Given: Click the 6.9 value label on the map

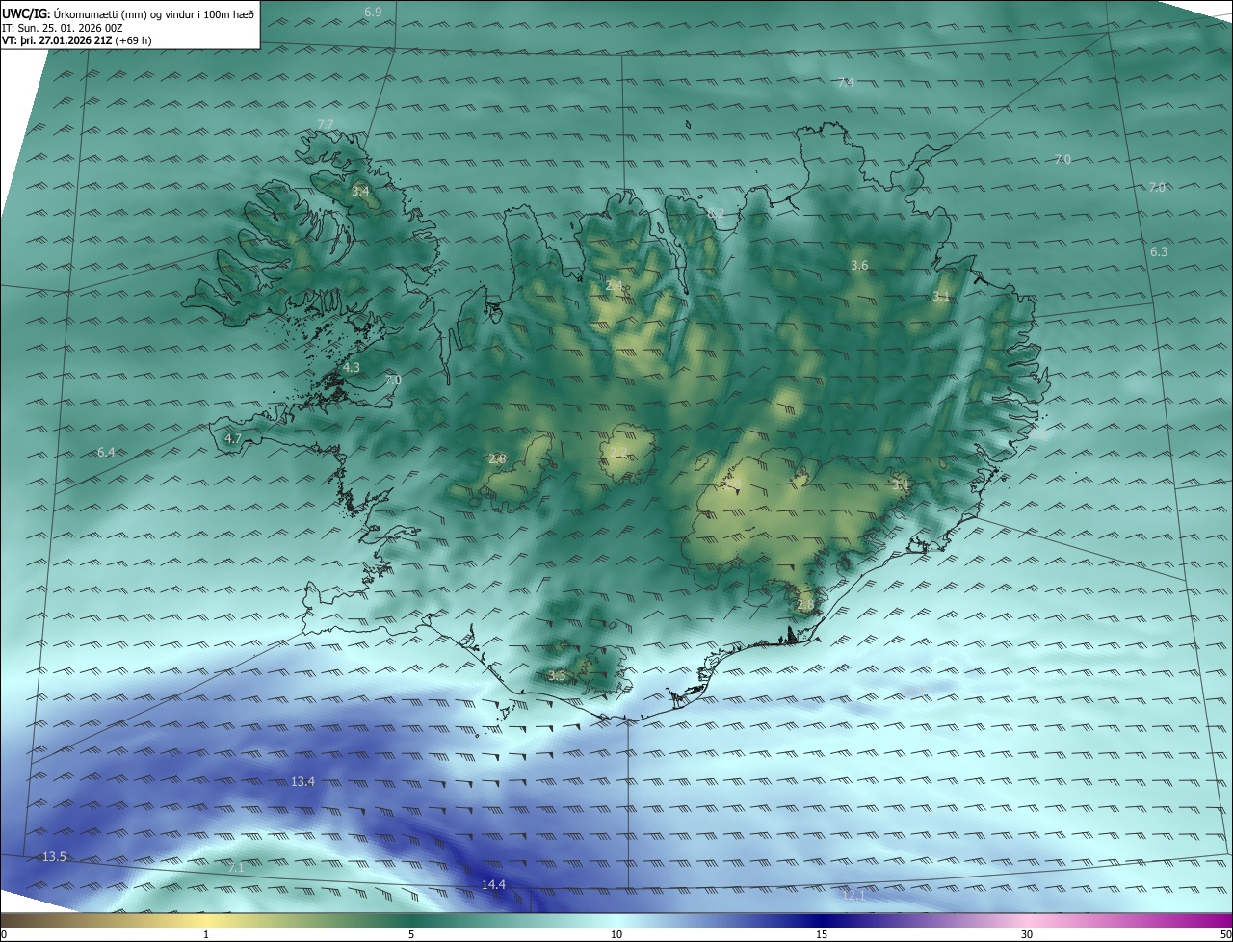Looking at the screenshot, I should pyautogui.click(x=373, y=12).
